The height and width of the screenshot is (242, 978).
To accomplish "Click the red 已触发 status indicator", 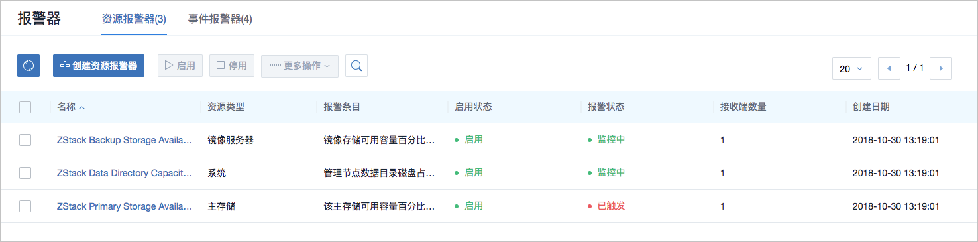I will (x=606, y=206).
